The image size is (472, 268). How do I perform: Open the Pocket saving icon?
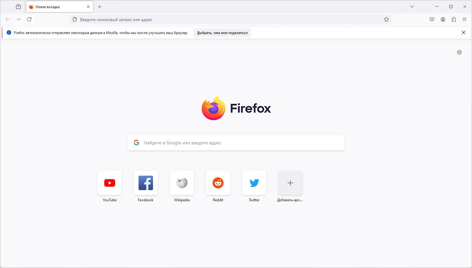432,19
